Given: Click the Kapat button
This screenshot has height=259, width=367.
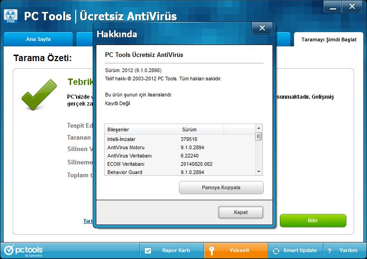Looking at the screenshot, I should [240, 212].
